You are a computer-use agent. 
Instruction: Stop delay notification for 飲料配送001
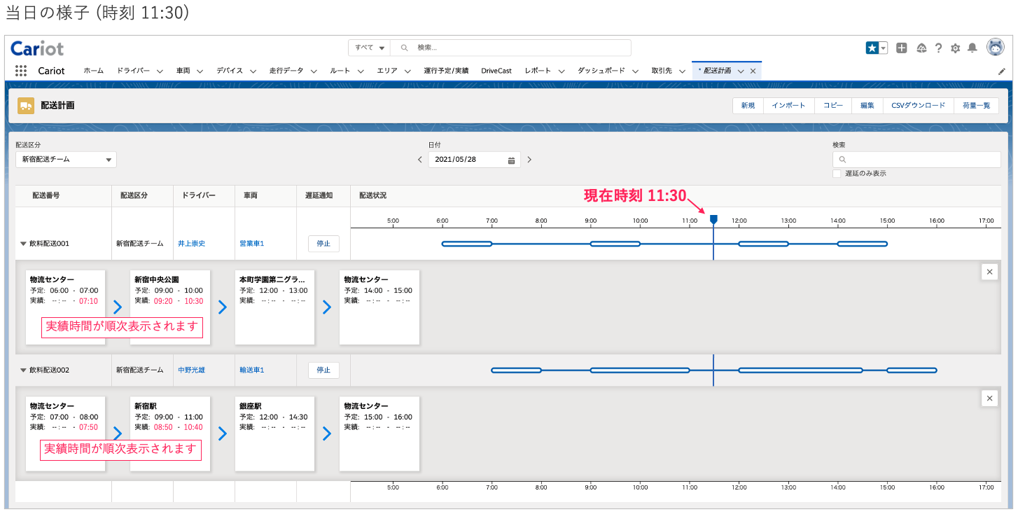tap(323, 244)
